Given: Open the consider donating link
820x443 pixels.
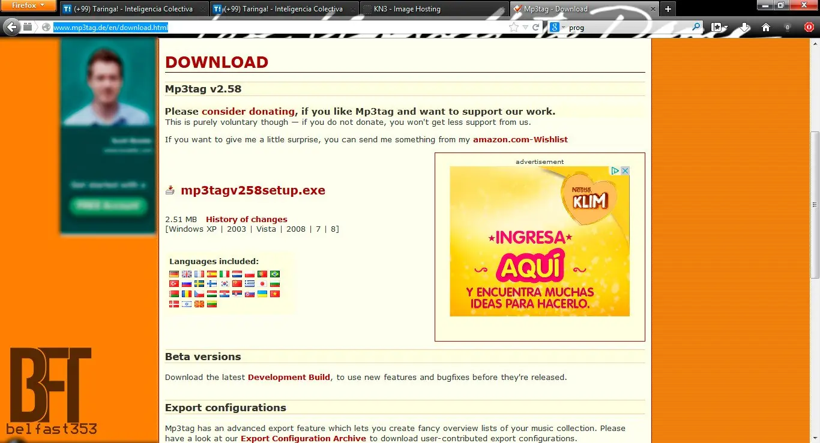Looking at the screenshot, I should [x=248, y=111].
